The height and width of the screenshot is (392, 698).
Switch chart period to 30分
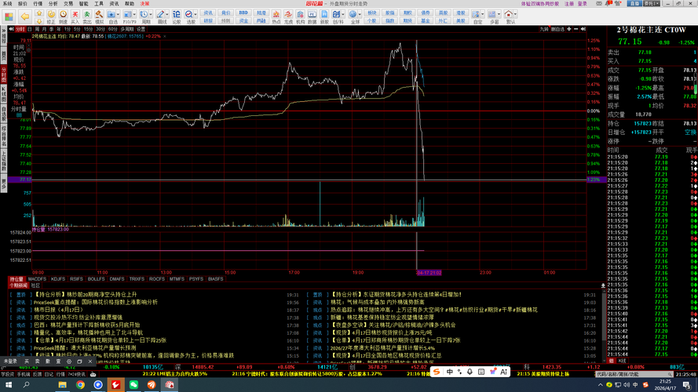click(100, 29)
